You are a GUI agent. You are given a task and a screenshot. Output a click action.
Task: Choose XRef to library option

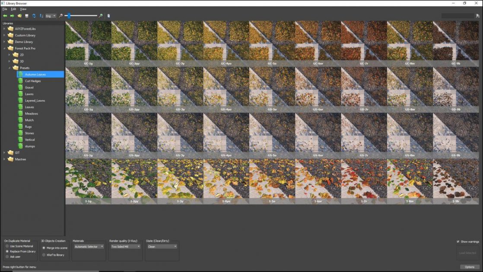pyautogui.click(x=44, y=255)
